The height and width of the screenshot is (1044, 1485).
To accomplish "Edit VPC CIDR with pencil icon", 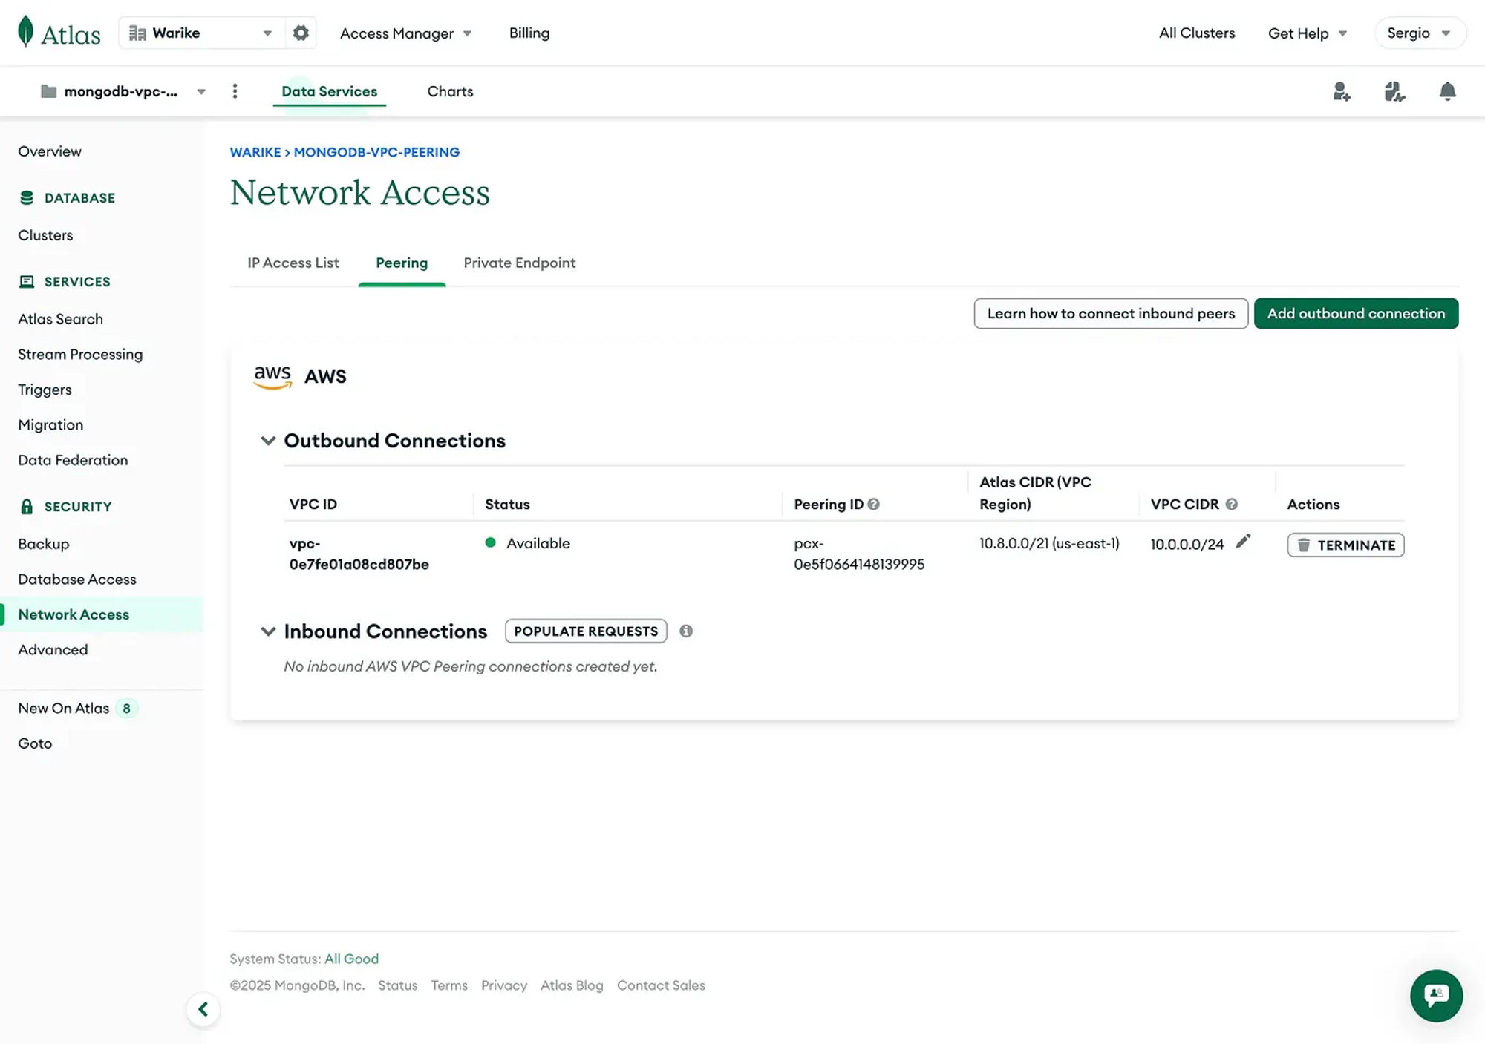I will coord(1243,542).
